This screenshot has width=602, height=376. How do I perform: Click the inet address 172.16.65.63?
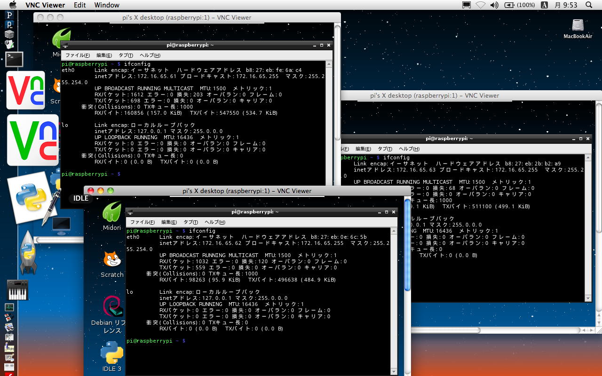(416, 170)
